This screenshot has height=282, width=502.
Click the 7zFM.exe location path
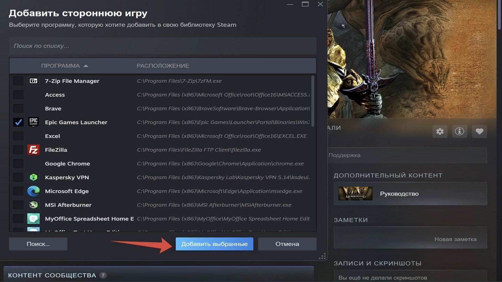coord(179,81)
